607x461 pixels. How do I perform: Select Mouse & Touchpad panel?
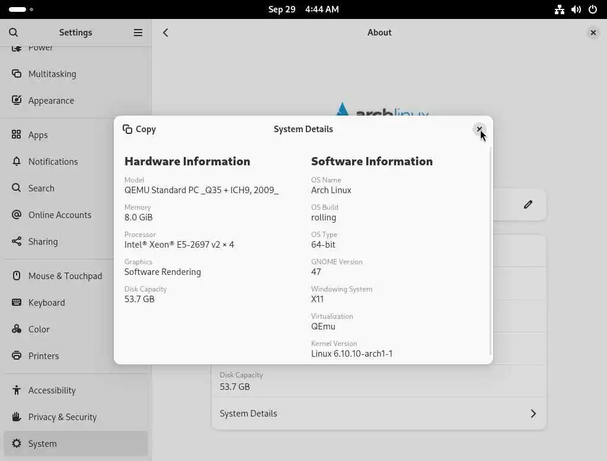click(x=76, y=276)
